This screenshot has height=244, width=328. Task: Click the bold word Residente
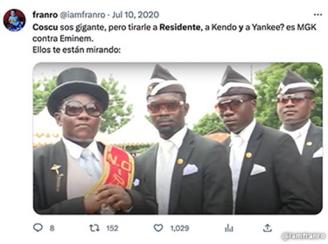point(180,27)
